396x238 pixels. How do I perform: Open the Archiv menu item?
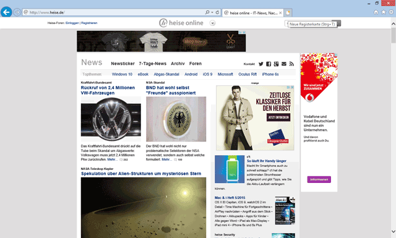coord(178,64)
